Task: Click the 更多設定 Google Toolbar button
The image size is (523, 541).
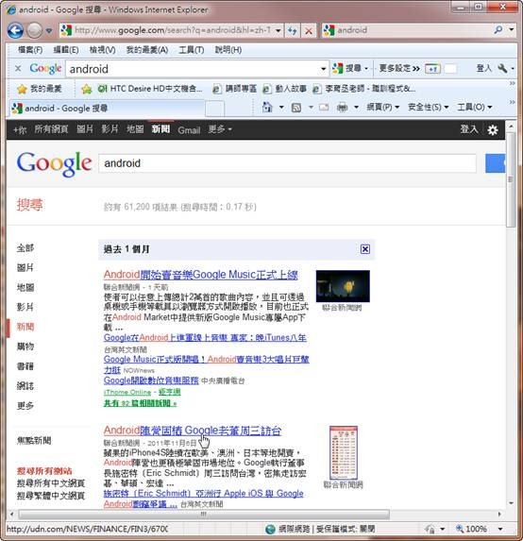Action: (399, 68)
